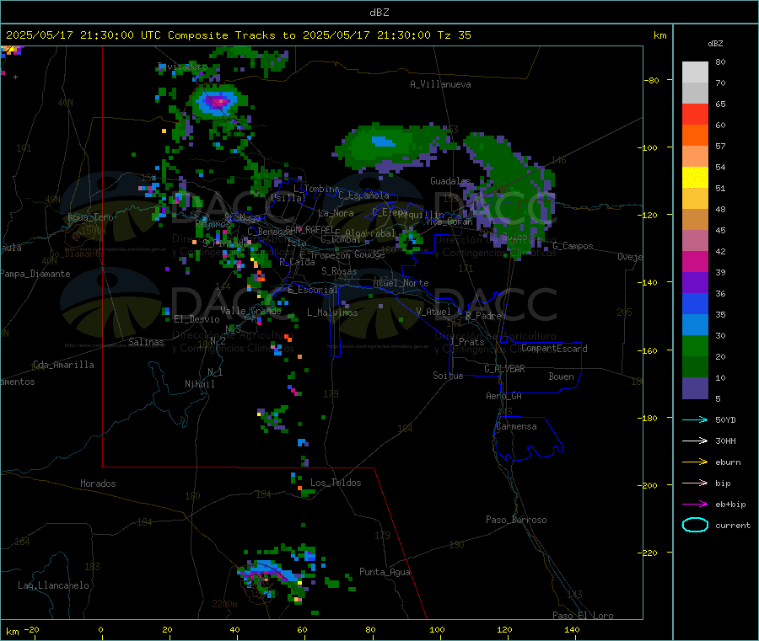
Task: Click the cyan 'current' ellipse legend icon
Action: (695, 525)
